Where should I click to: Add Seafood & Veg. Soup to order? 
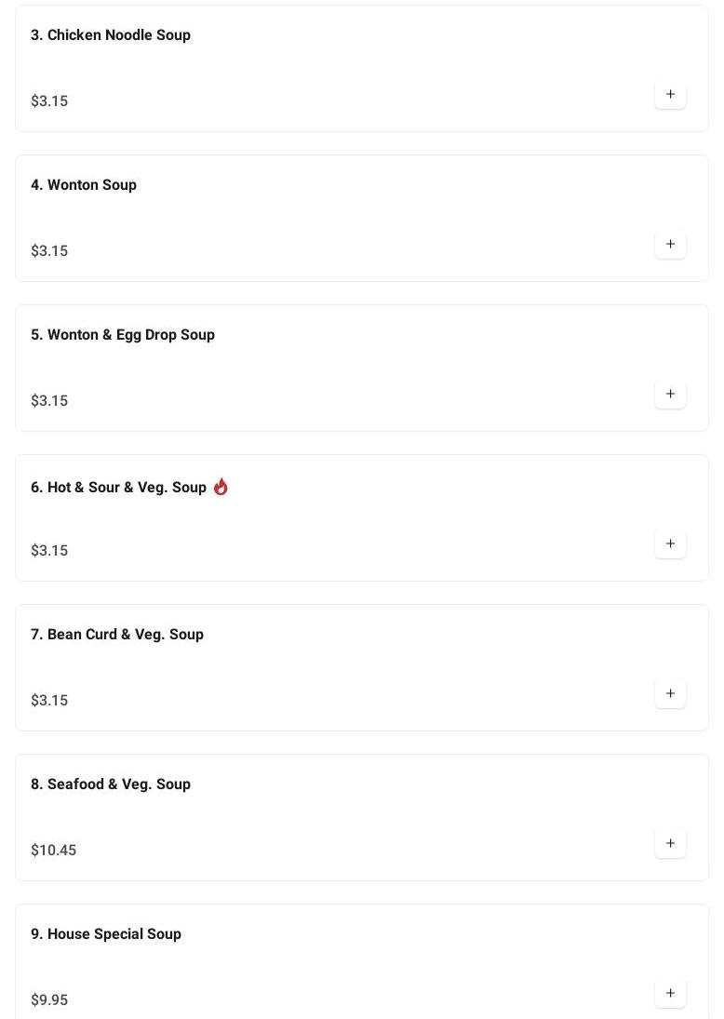(x=670, y=844)
